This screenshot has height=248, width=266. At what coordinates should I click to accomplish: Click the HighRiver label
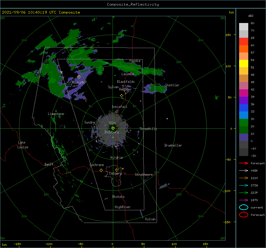(123, 207)
